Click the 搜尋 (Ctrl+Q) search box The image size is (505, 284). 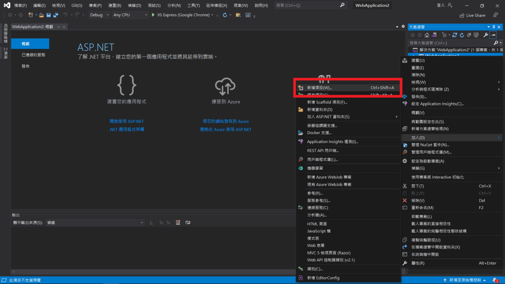pyautogui.click(x=310, y=5)
